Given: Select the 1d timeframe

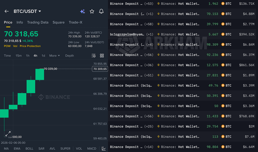Looking at the screenshot, I should [x=43, y=56].
